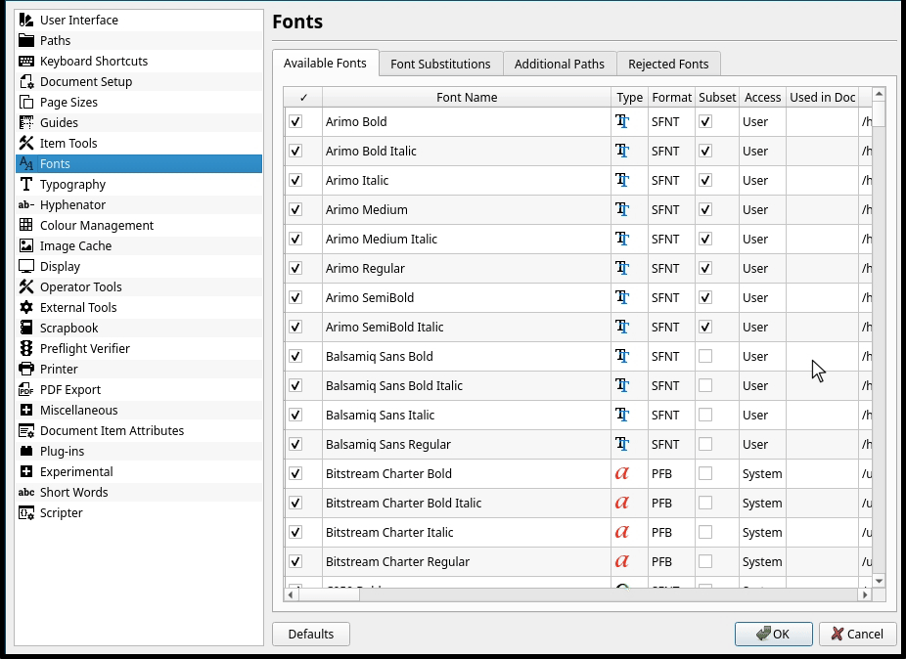Click horizontal scrollbar right arrow in font table
The height and width of the screenshot is (659, 906).
[x=865, y=593]
